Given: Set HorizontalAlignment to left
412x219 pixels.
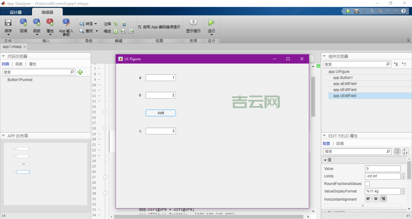Looking at the screenshot, I should pos(368,199).
